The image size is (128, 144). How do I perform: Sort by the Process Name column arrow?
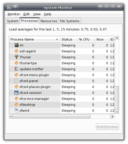(x=57, y=39)
